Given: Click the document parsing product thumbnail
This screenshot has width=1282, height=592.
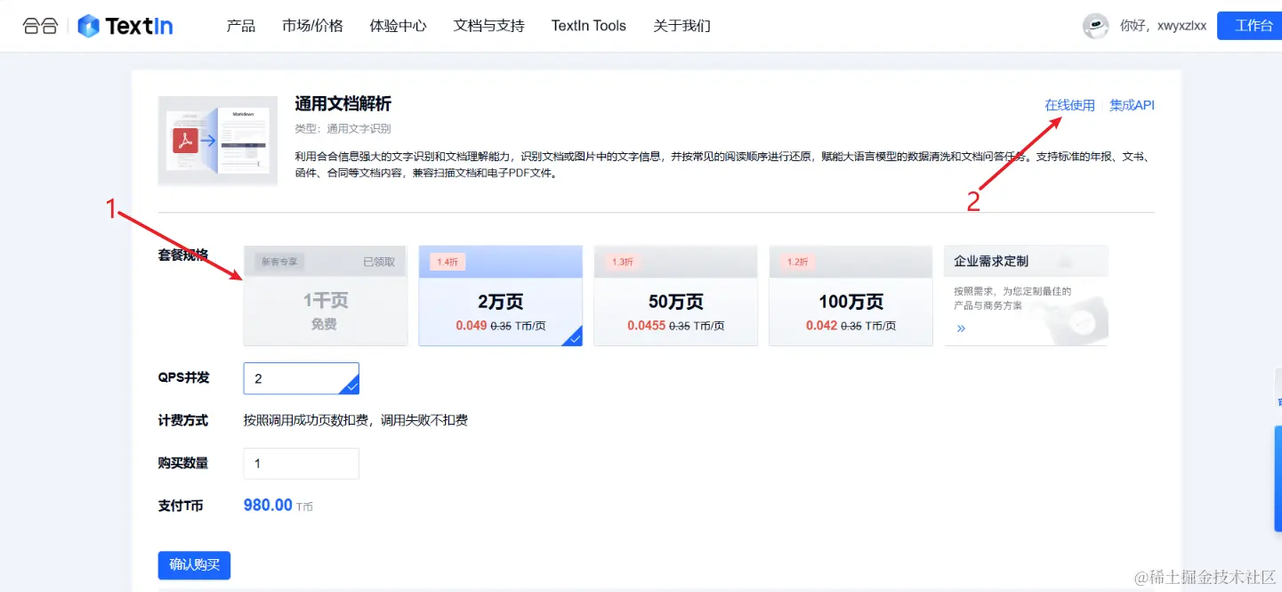Looking at the screenshot, I should pos(218,141).
